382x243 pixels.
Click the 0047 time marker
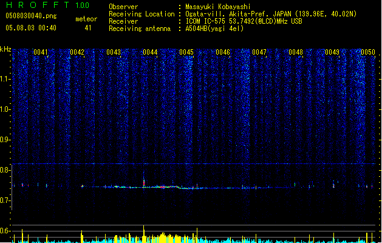(x=259, y=52)
